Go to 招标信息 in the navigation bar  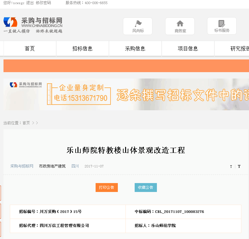coord(83,49)
